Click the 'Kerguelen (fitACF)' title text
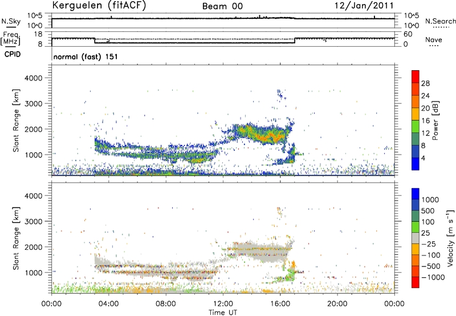Screen dimensions: 456x316 click(99, 5)
